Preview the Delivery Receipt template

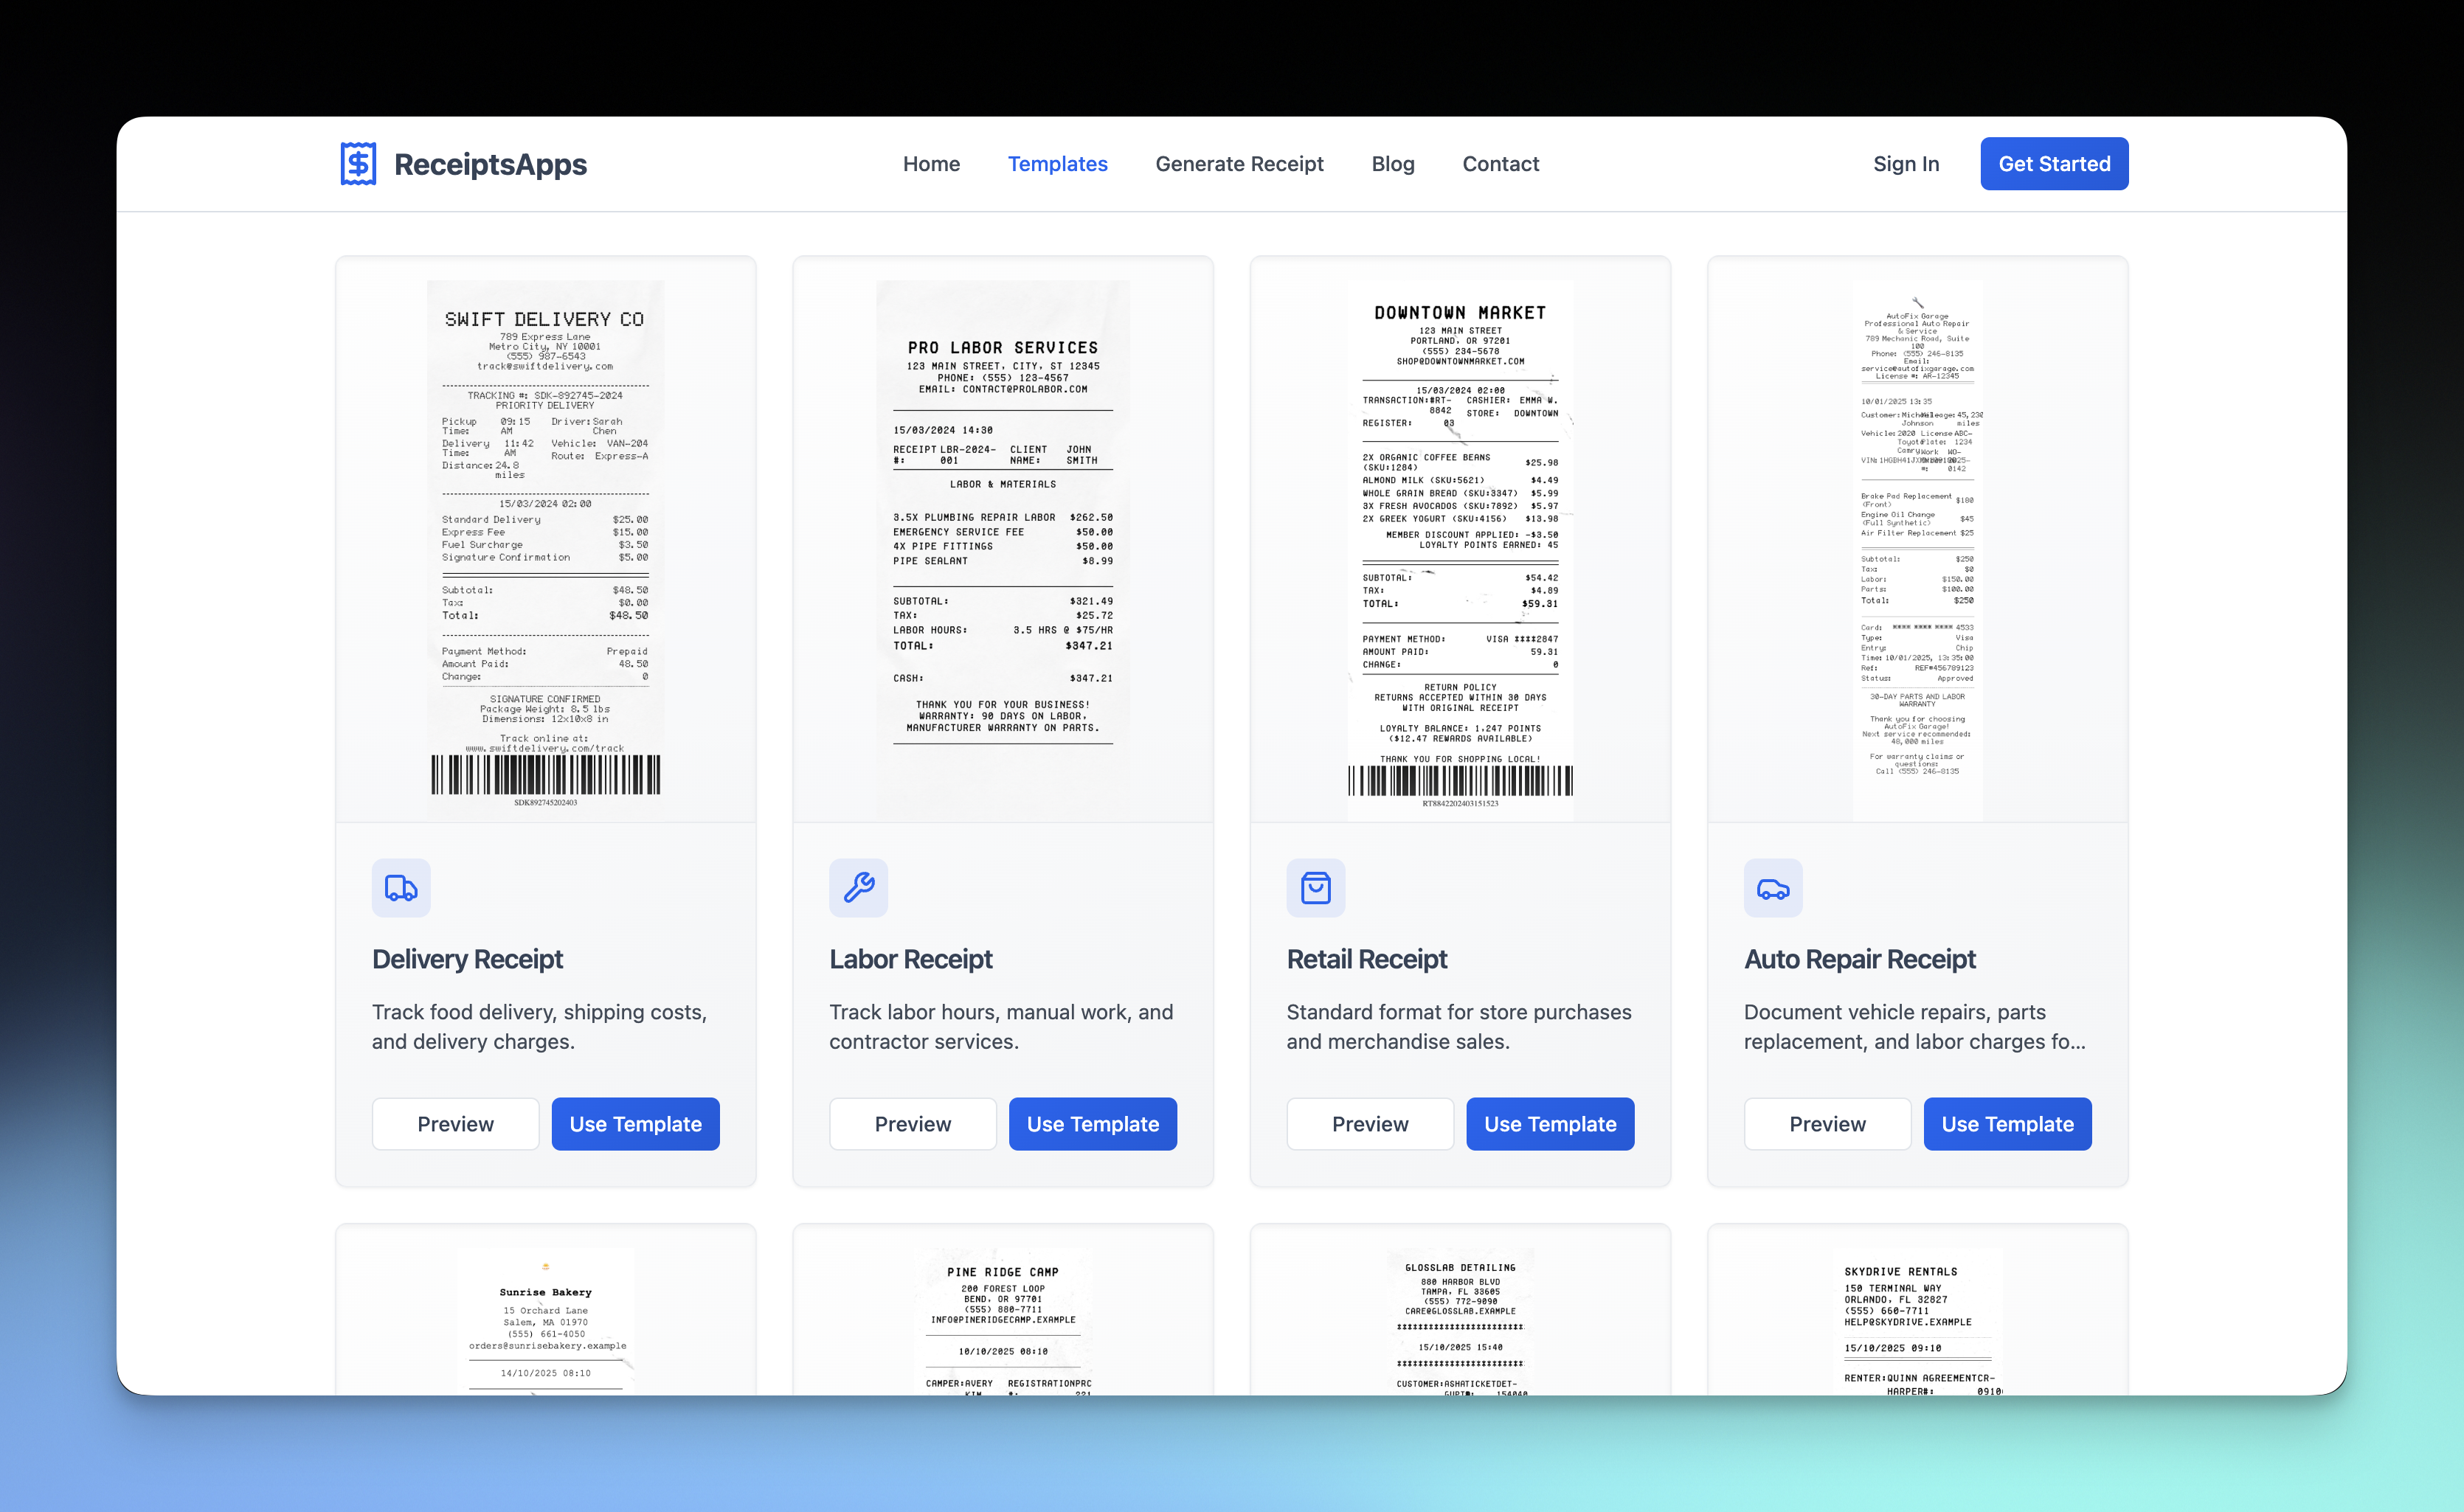(455, 1124)
